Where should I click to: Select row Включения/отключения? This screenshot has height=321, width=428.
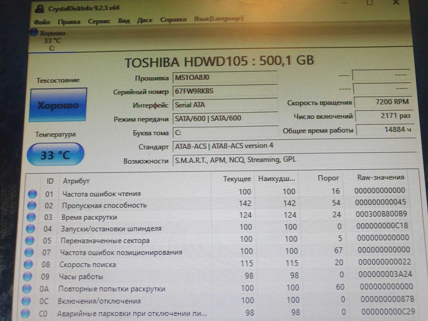pyautogui.click(x=218, y=300)
